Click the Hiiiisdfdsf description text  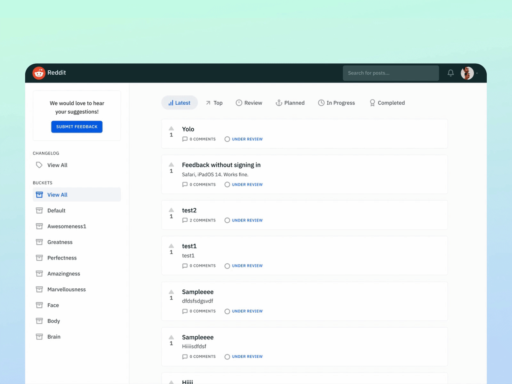click(x=194, y=346)
